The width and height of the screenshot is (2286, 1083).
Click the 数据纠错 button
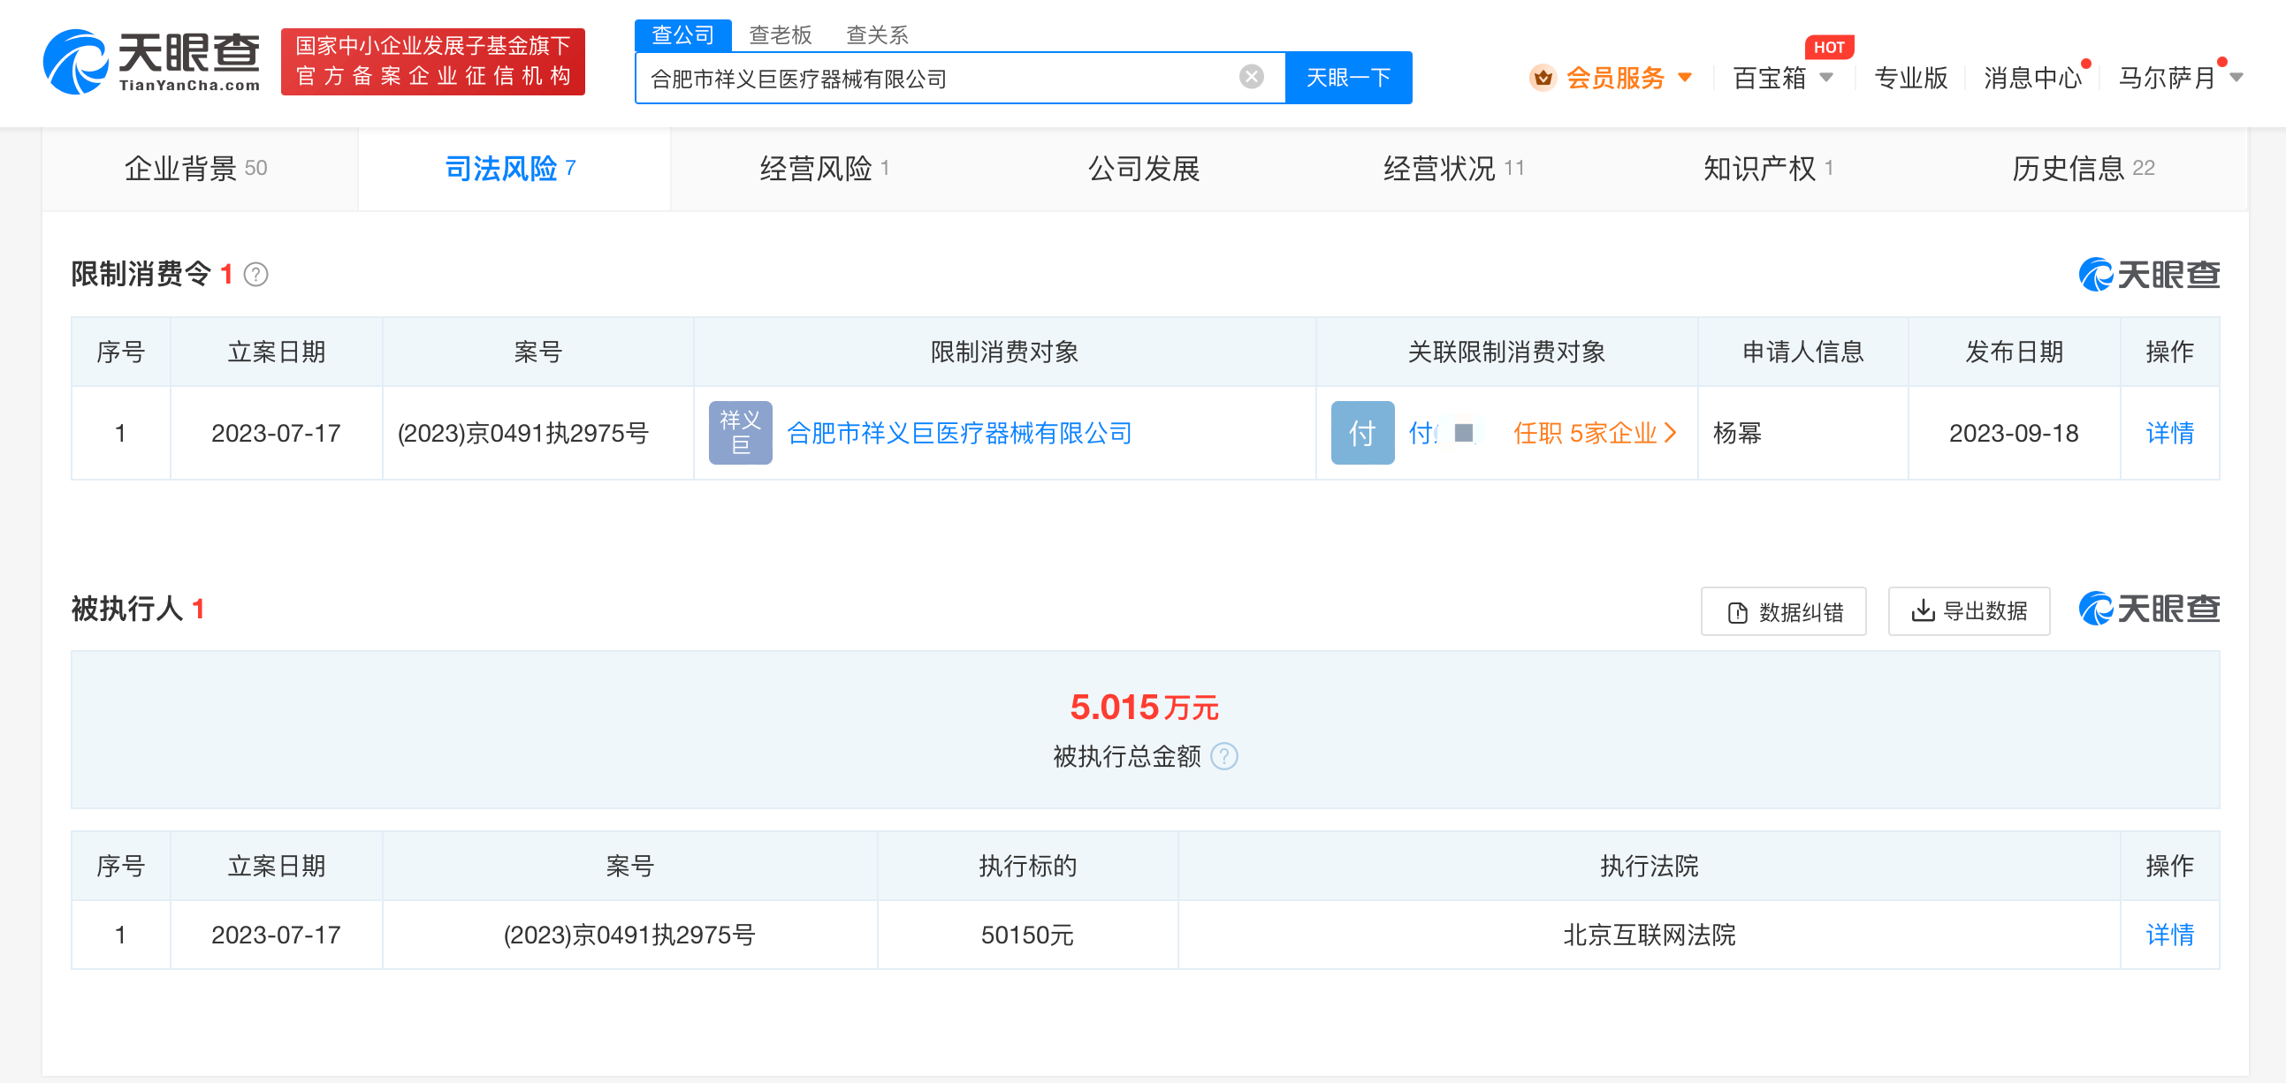pyautogui.click(x=1783, y=611)
